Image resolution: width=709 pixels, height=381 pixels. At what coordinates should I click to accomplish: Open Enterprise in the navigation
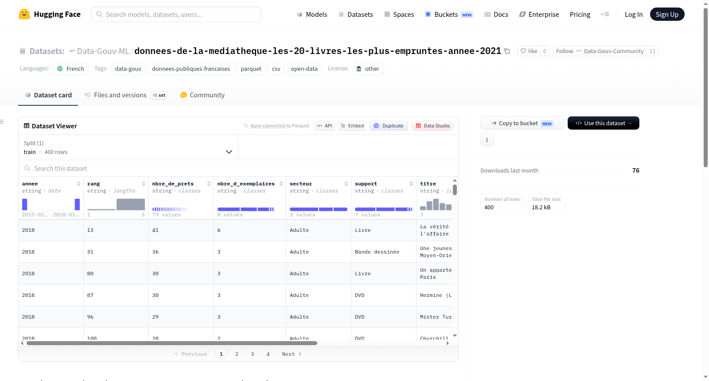tap(539, 14)
